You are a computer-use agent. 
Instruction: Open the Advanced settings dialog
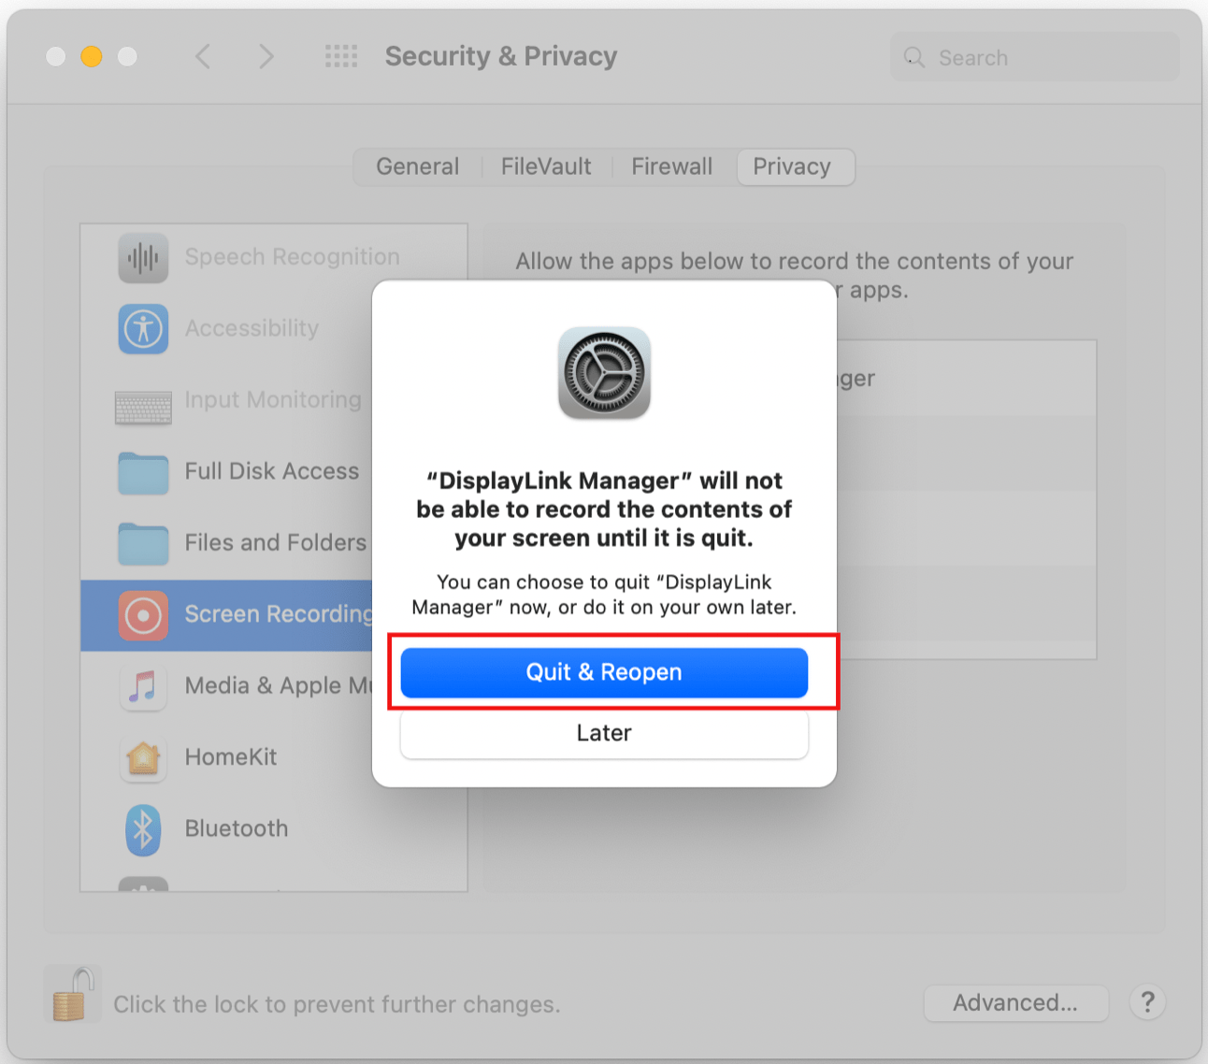(x=1015, y=1002)
